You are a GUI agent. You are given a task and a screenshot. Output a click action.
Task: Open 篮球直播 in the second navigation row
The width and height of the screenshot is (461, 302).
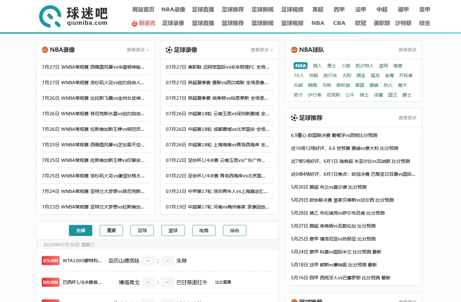(203, 23)
